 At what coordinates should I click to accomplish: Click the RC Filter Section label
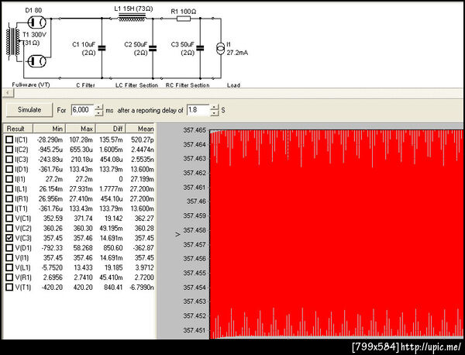click(x=188, y=85)
